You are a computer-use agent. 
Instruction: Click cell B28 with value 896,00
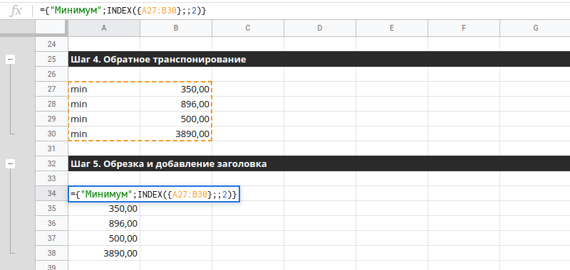pos(176,104)
